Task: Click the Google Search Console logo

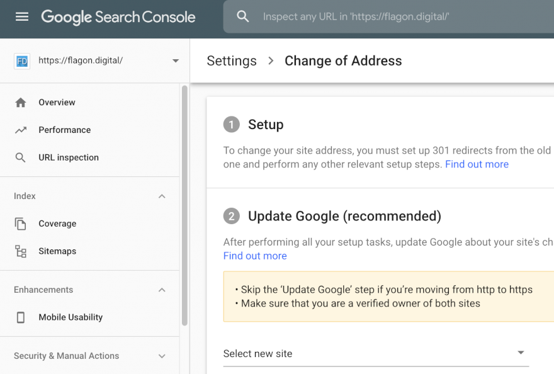Action: coord(118,17)
